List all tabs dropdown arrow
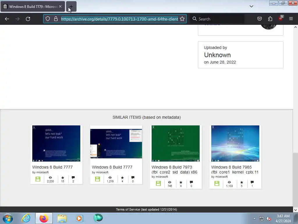This screenshot has width=298, height=224. pos(251,6)
